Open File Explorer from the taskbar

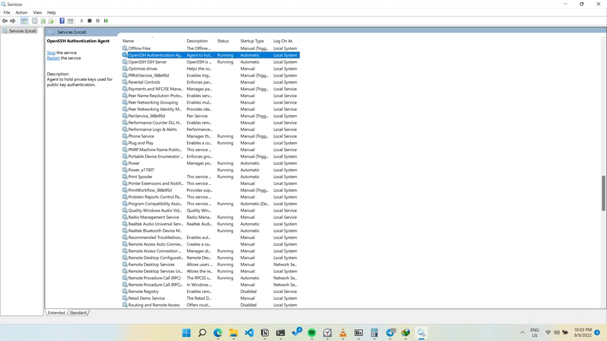[x=233, y=332]
